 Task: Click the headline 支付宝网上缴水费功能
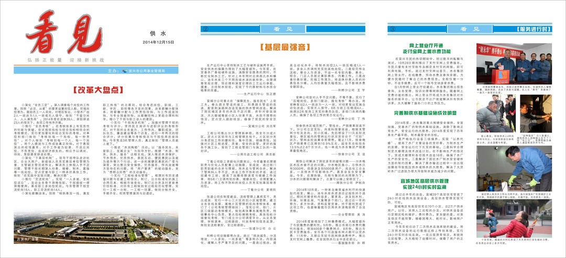[x=428, y=51]
